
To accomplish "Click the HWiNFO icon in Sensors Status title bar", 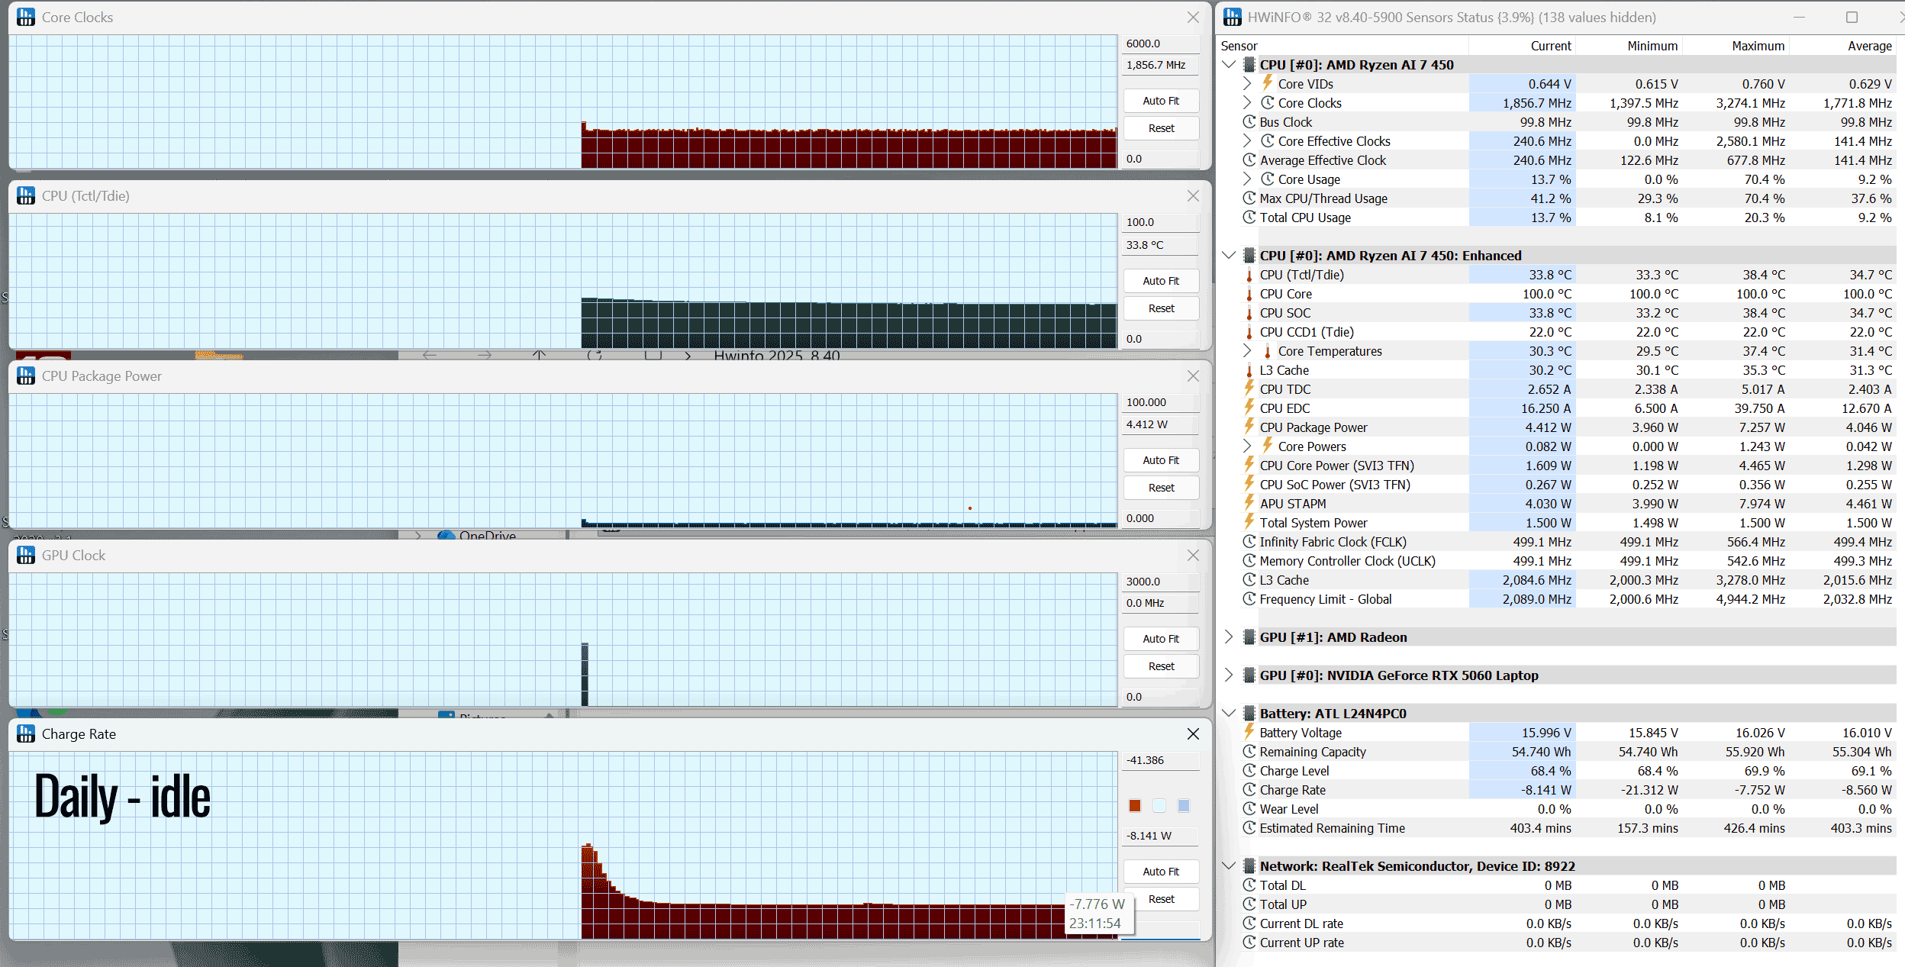I will (1232, 17).
